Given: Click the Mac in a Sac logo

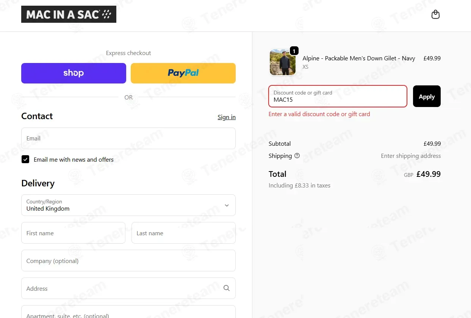Looking at the screenshot, I should 69,14.
